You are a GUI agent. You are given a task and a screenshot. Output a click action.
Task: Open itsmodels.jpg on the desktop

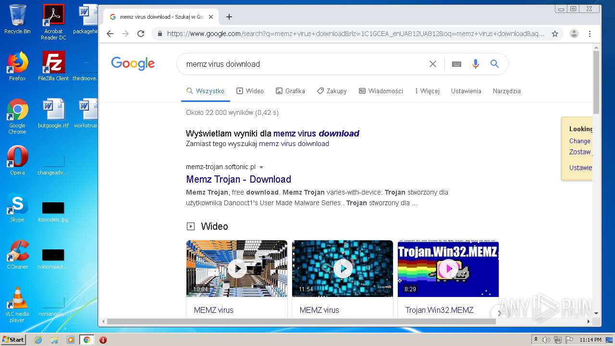tap(53, 211)
